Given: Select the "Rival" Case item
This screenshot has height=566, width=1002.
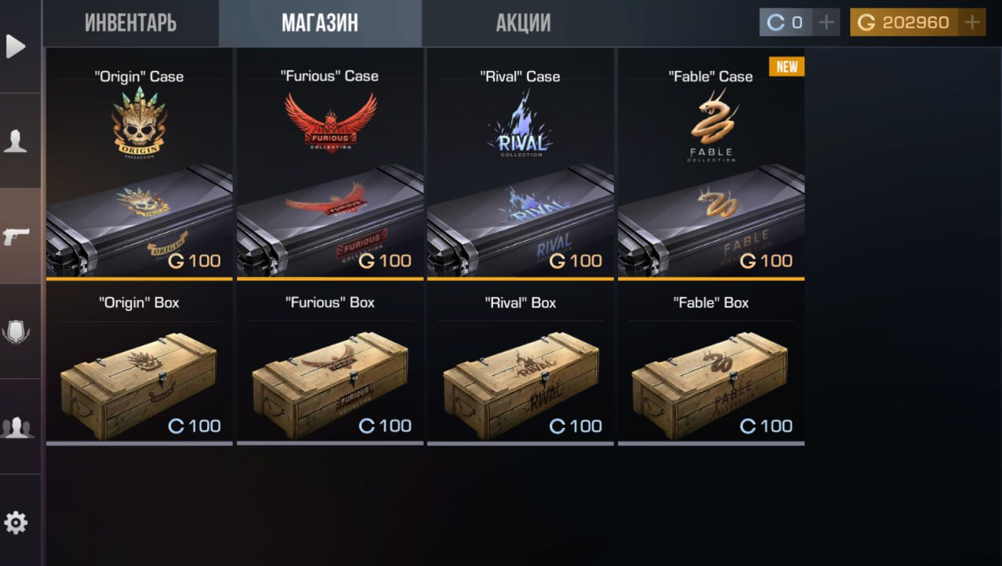Looking at the screenshot, I should (520, 164).
